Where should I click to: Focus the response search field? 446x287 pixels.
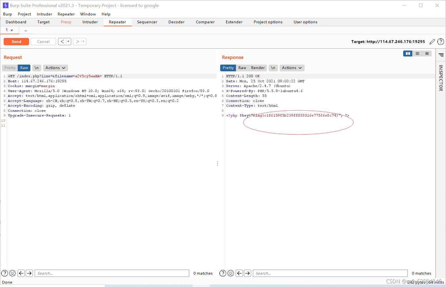(330, 273)
